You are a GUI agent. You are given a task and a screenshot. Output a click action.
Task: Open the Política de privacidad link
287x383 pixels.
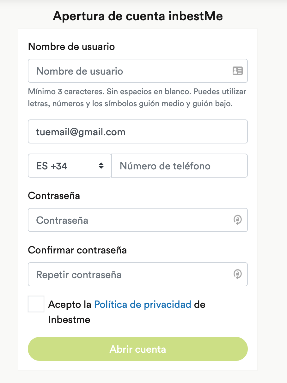[x=143, y=305]
